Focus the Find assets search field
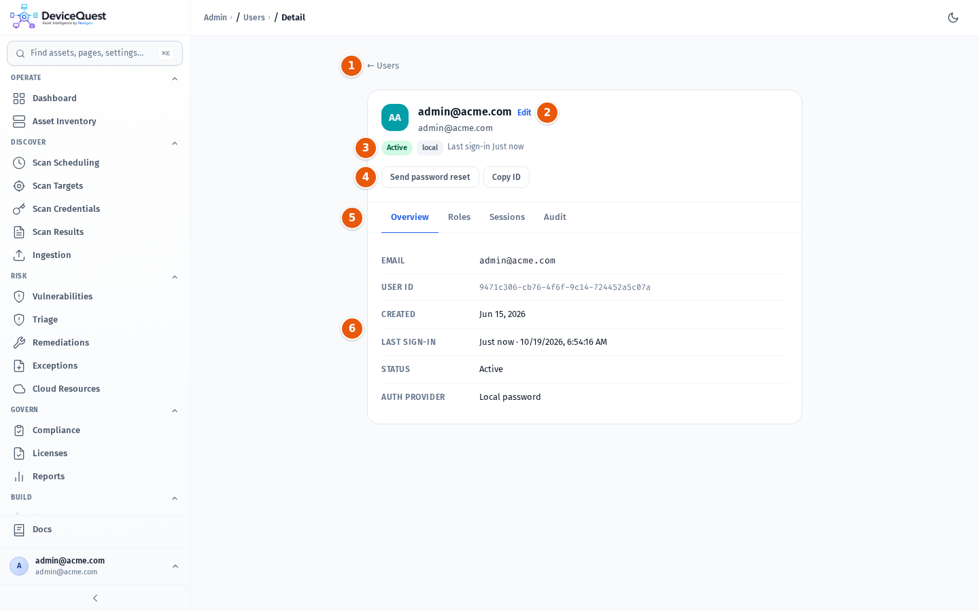 click(x=95, y=53)
